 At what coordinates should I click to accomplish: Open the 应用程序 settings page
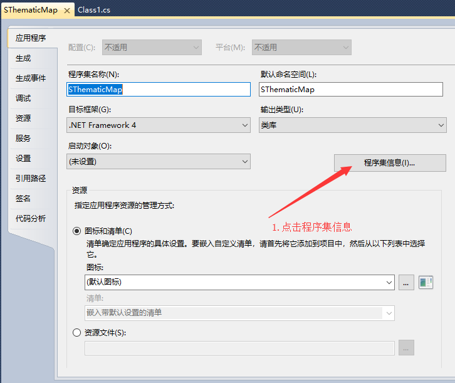pos(31,38)
